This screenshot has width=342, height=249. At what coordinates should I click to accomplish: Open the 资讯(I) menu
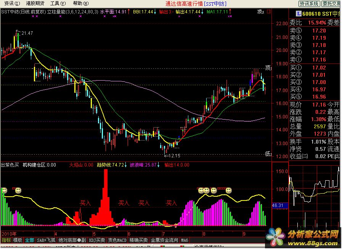[x=12, y=3]
